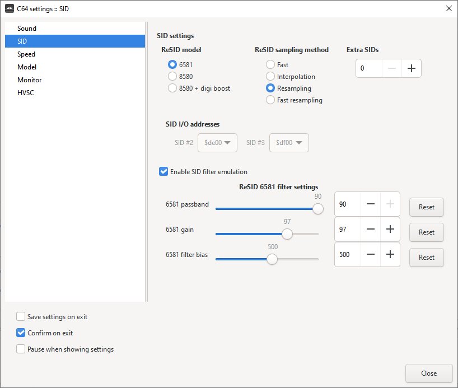
Task: Decrease 6581 filter bias with minus icon
Action: pyautogui.click(x=371, y=254)
